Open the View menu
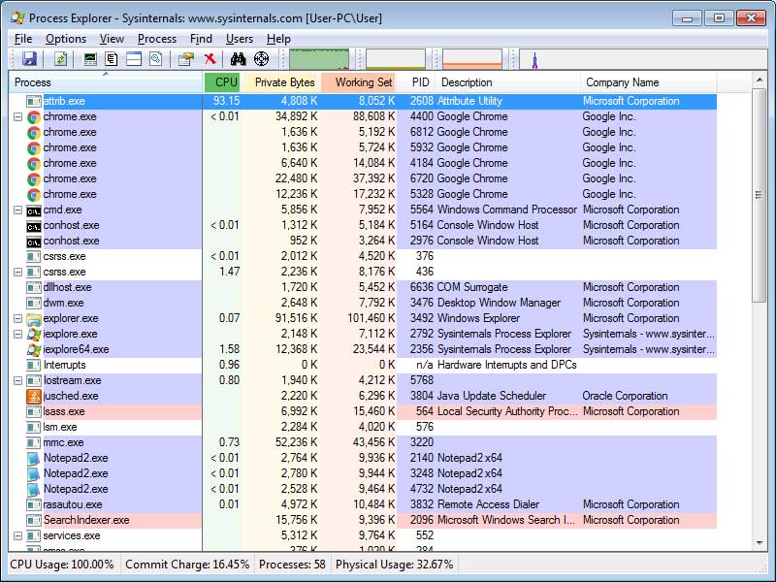Screen dimensions: 776x582 pos(112,39)
